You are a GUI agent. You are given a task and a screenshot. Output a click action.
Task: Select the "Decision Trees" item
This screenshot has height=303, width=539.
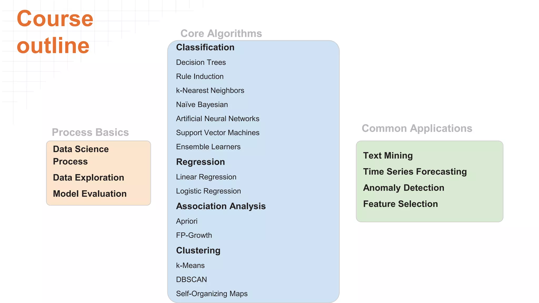tap(201, 62)
